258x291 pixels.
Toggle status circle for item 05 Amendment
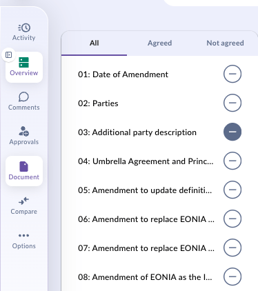point(232,190)
